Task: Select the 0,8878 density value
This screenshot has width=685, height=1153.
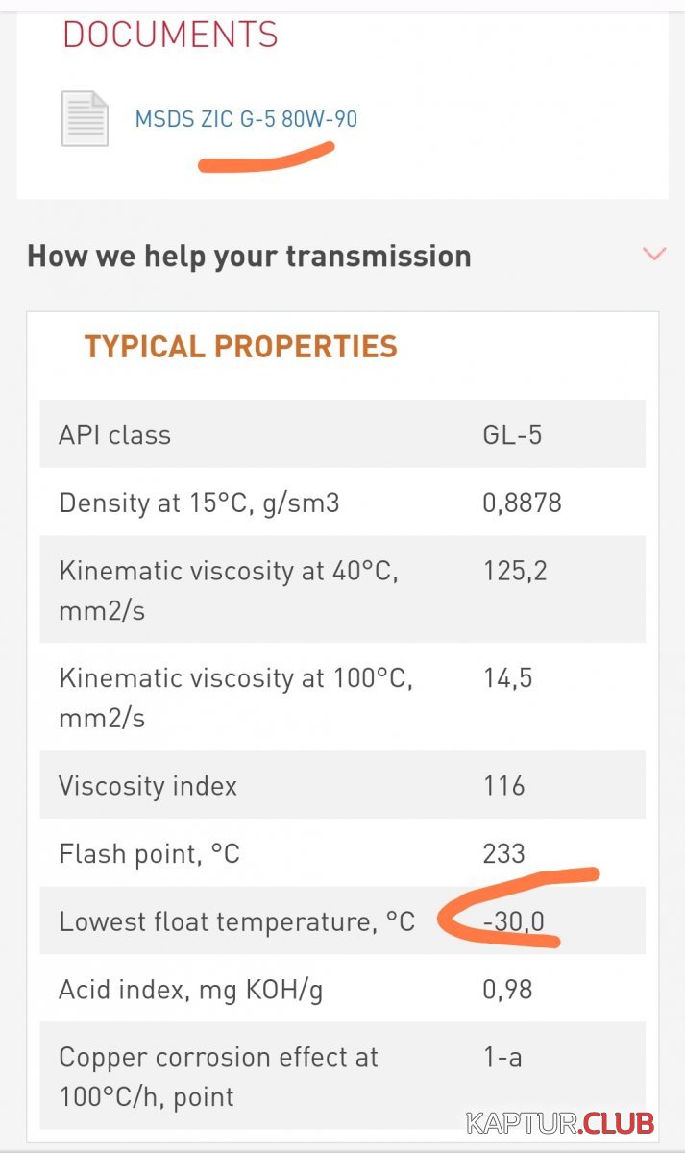Action: pyautogui.click(x=522, y=503)
